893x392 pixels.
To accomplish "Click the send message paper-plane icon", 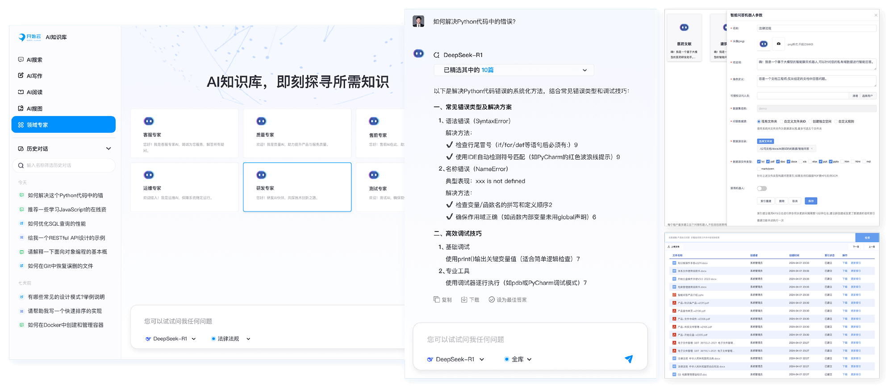I will coord(629,359).
